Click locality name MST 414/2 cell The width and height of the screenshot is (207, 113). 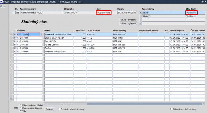(125, 38)
